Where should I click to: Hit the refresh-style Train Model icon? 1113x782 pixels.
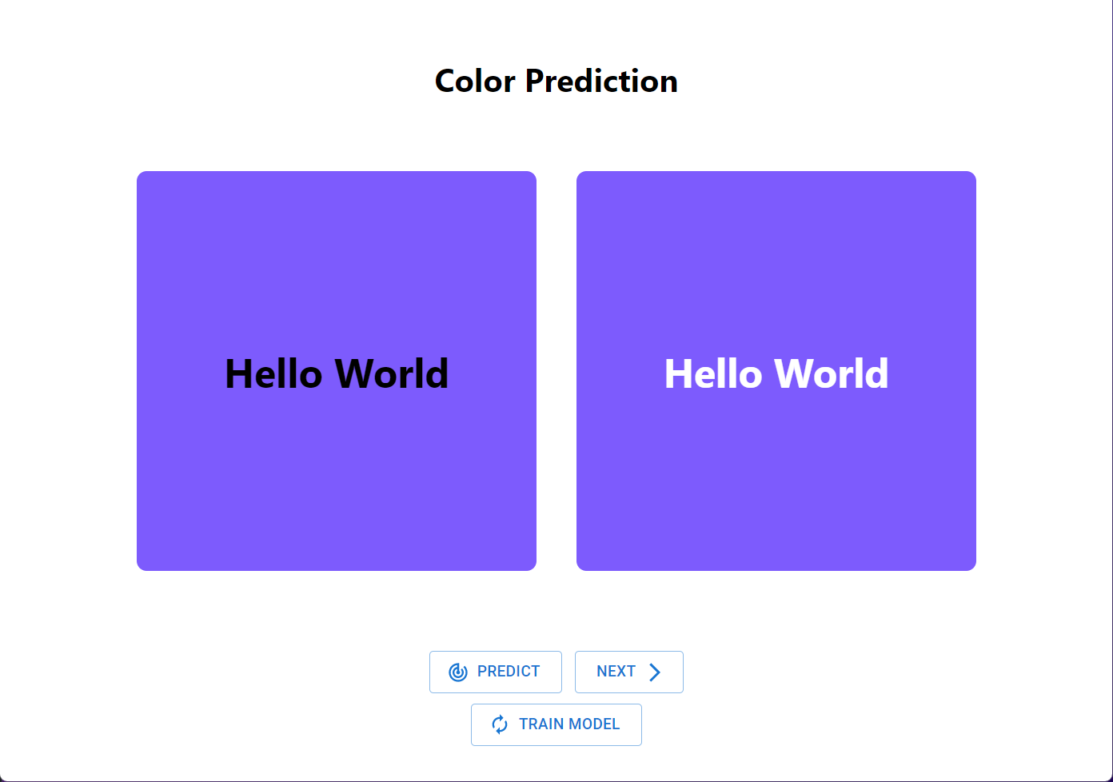point(500,724)
